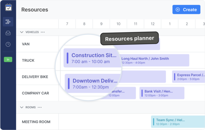
Task: Click the calendar checkmark app logo
Action: [x=9, y=8]
